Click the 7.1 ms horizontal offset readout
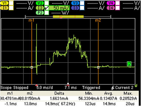 (x=71, y=88)
